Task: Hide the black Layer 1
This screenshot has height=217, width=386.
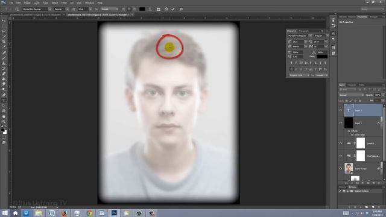Action: tap(341, 123)
